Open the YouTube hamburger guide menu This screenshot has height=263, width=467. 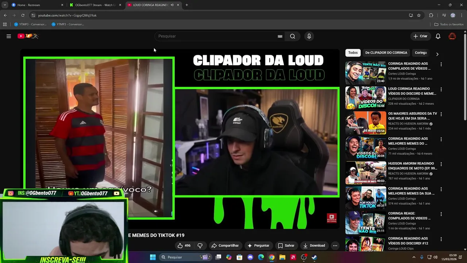tap(9, 36)
